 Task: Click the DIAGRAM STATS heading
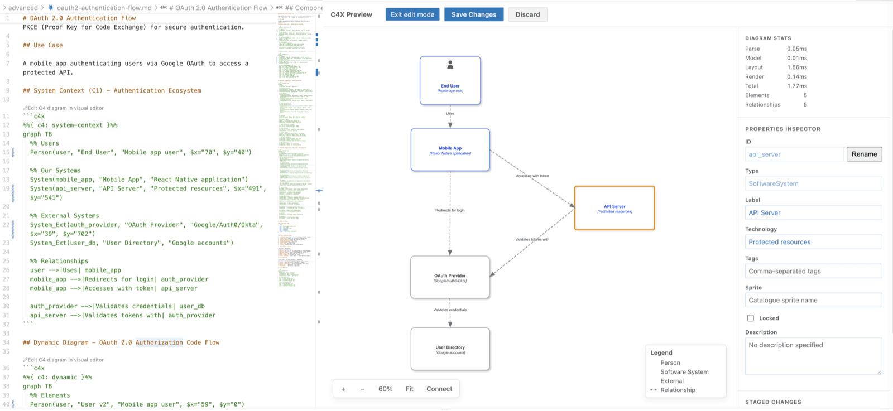pos(768,38)
